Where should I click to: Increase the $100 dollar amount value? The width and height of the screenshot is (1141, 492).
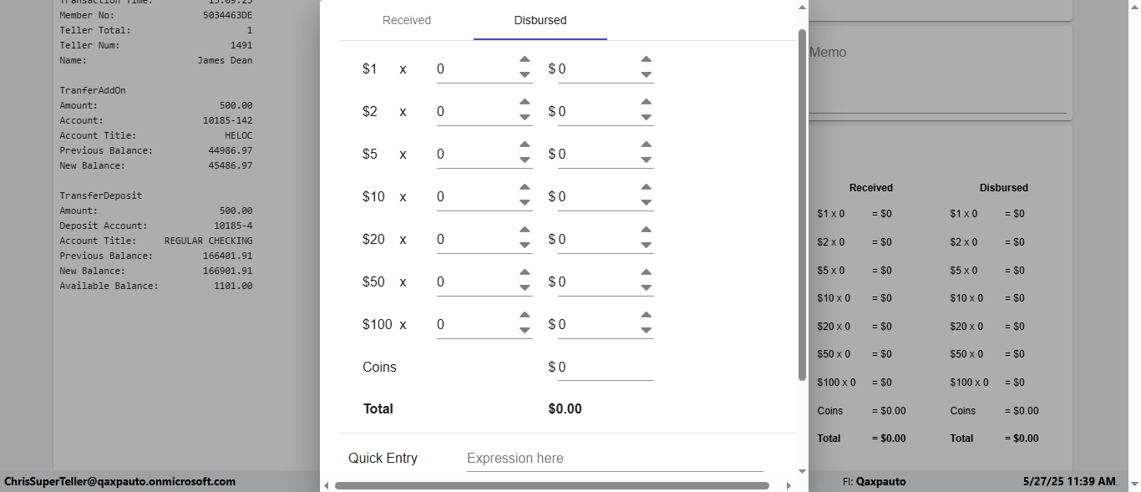click(646, 315)
